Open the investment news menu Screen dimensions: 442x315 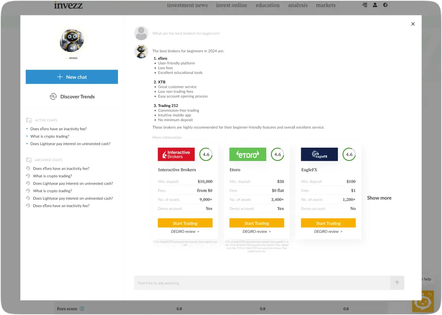(187, 5)
